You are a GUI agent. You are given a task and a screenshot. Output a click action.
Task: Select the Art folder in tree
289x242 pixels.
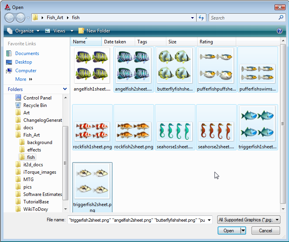tap(23, 113)
